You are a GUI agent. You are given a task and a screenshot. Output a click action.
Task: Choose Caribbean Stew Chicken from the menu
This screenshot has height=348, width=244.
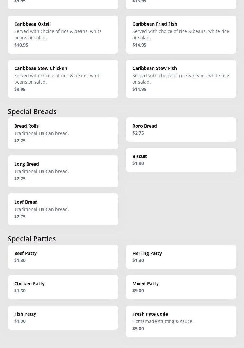click(x=63, y=79)
